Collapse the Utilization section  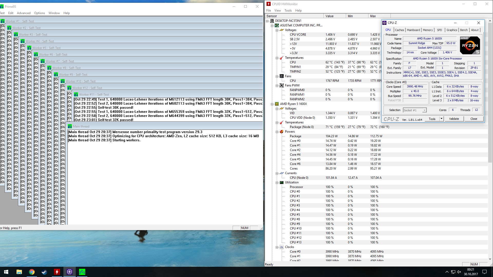click(x=277, y=183)
